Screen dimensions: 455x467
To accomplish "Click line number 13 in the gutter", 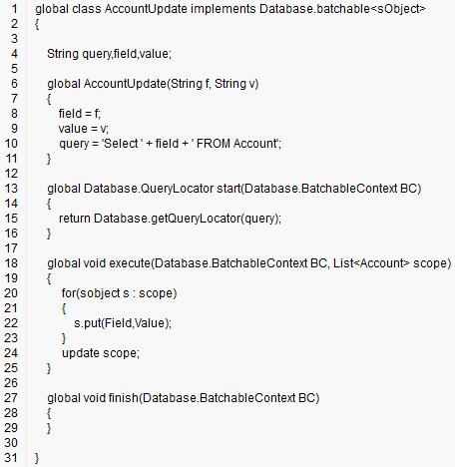I will click(x=11, y=189).
